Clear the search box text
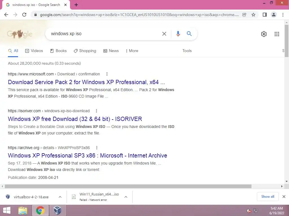The image size is (289, 216). [164, 34]
